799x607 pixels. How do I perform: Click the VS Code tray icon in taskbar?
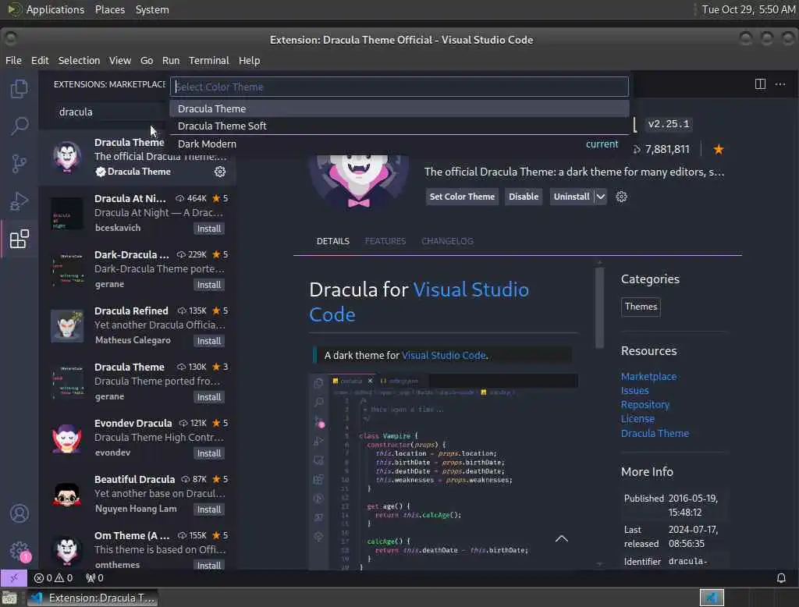pyautogui.click(x=712, y=598)
